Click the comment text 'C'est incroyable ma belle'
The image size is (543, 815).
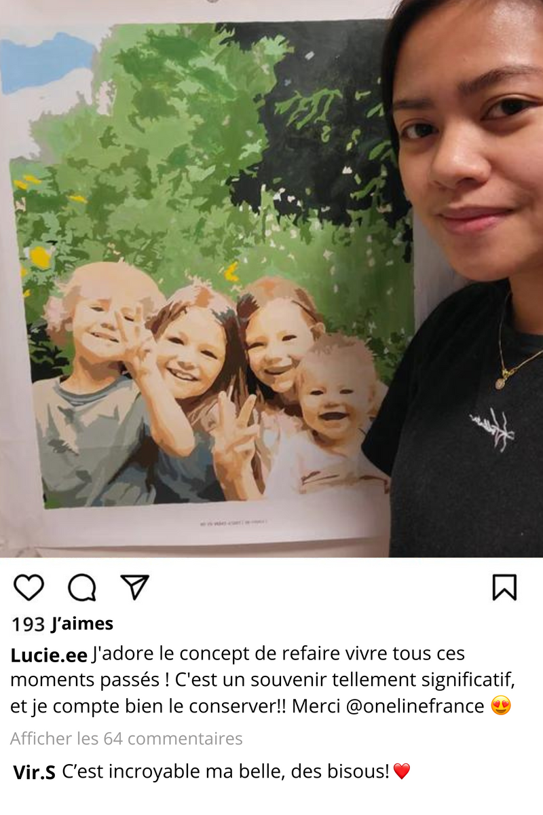coord(179,772)
